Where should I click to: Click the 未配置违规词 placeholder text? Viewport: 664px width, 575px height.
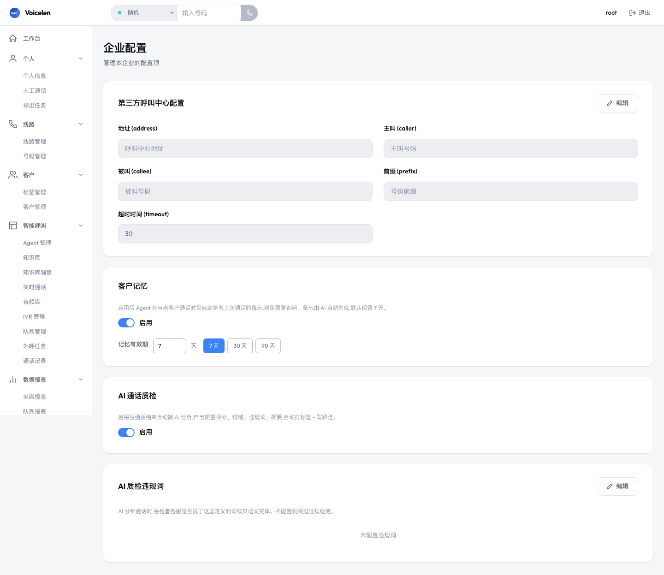point(378,535)
